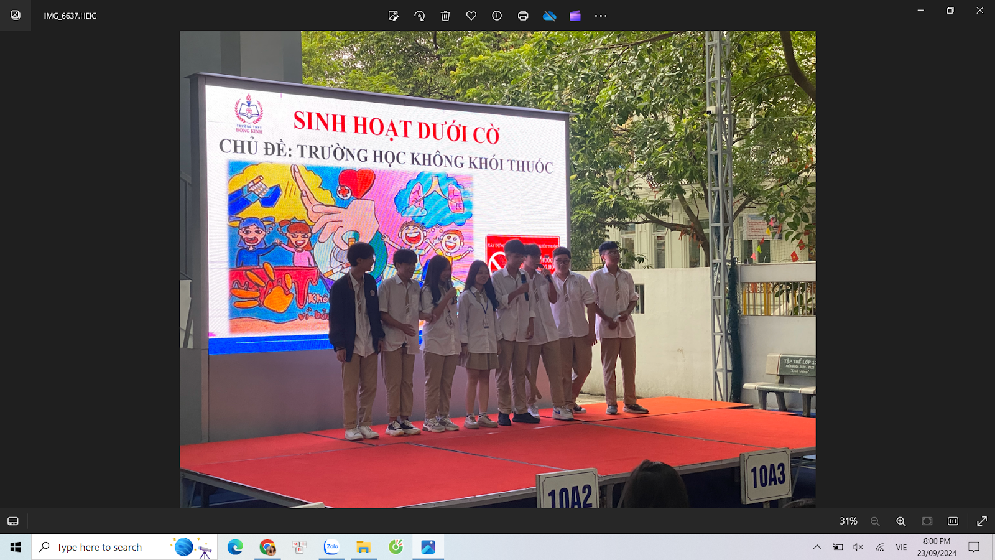Toggle the filmstrip view at bottom left
Viewport: 995px width, 560px height.
click(x=13, y=521)
